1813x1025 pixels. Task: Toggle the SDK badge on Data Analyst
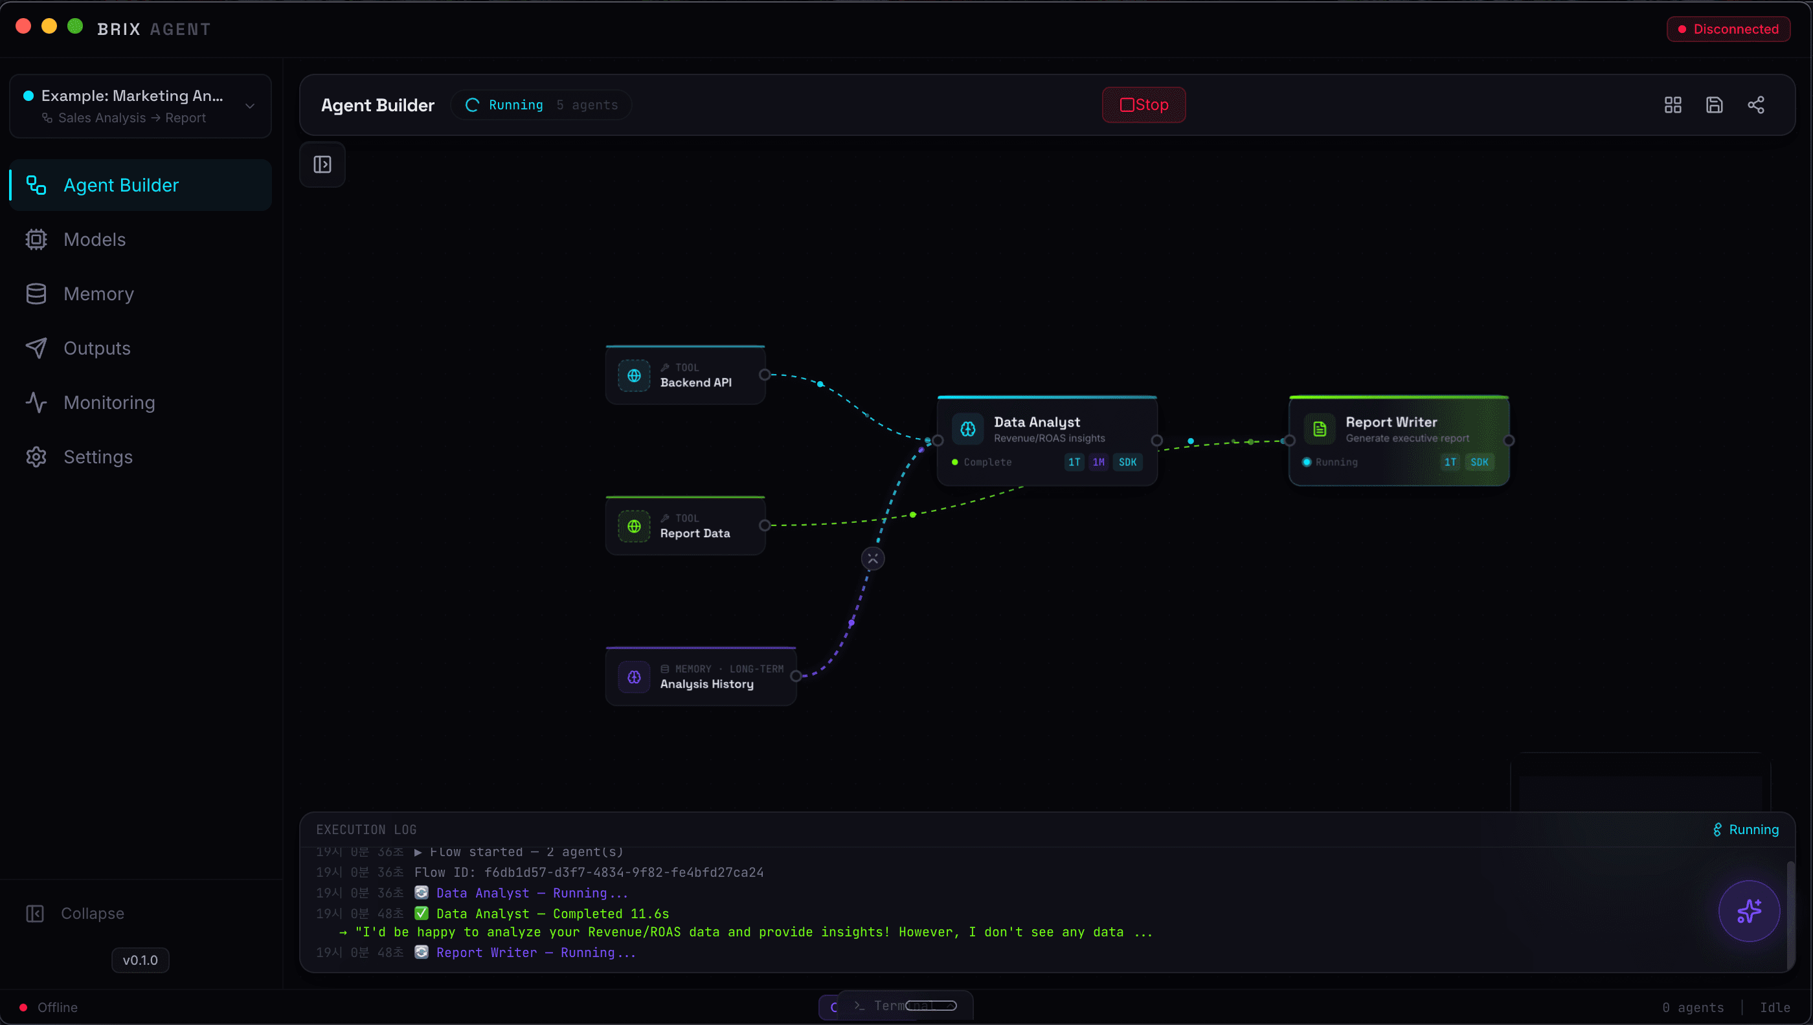tap(1128, 462)
